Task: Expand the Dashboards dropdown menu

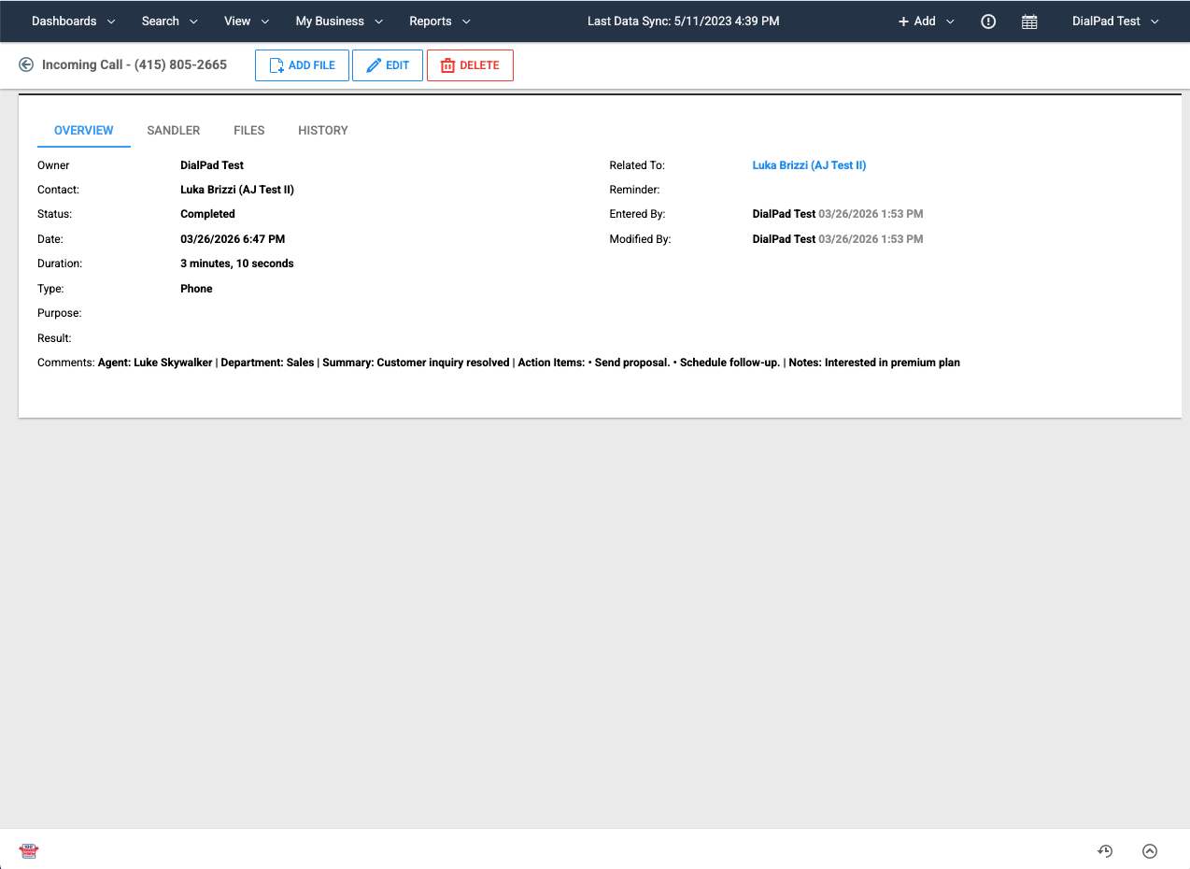Action: (74, 21)
